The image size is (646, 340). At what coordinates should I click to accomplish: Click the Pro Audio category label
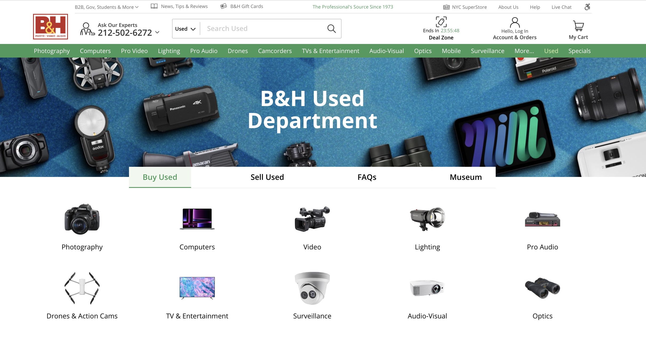[543, 247]
